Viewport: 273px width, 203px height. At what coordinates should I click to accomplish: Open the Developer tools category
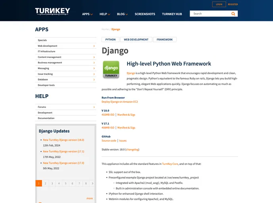[x=46, y=85]
